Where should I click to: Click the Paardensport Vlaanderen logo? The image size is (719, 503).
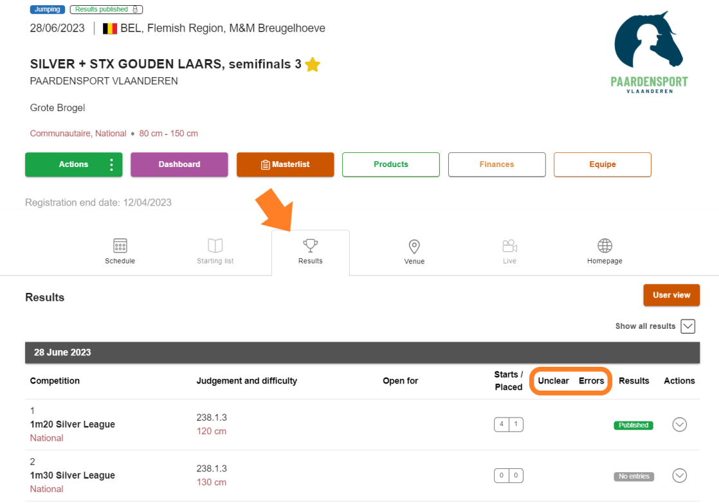pos(649,52)
